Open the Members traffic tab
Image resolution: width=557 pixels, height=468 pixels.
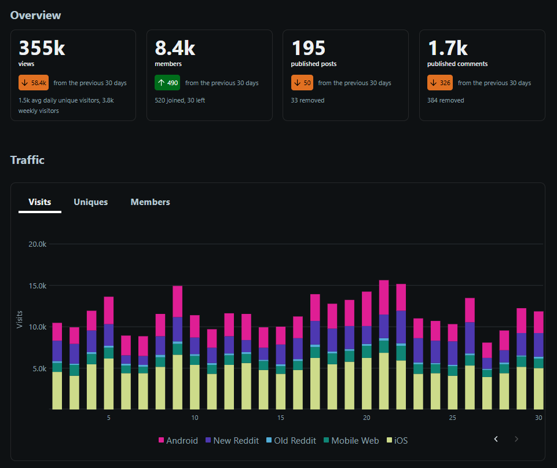(x=151, y=202)
